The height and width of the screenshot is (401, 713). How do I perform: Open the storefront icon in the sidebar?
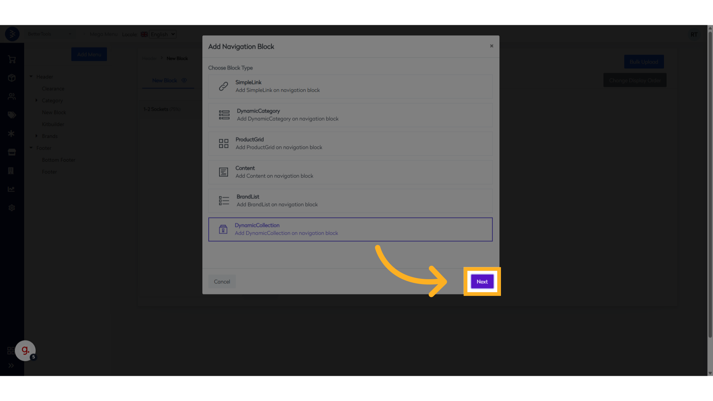[12, 152]
